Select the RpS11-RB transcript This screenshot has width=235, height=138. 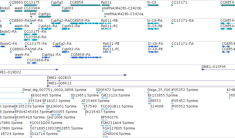[x=106, y=23]
